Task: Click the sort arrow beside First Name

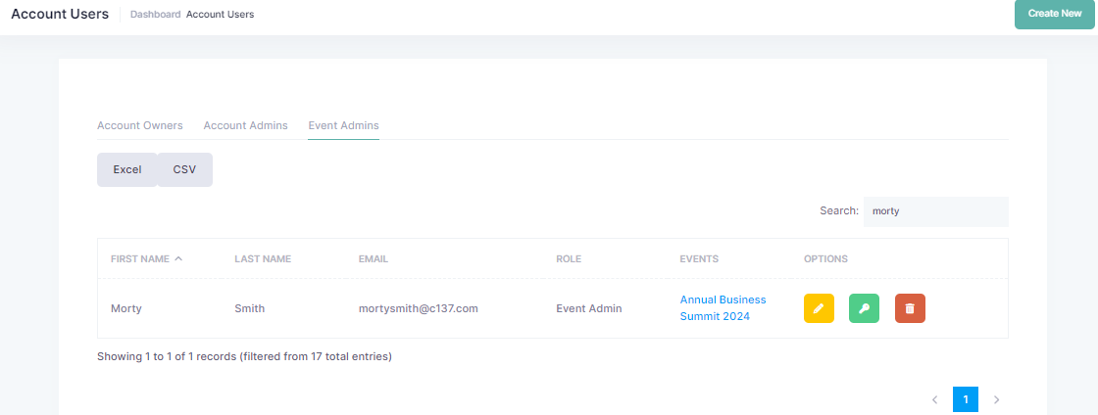Action: (x=178, y=258)
